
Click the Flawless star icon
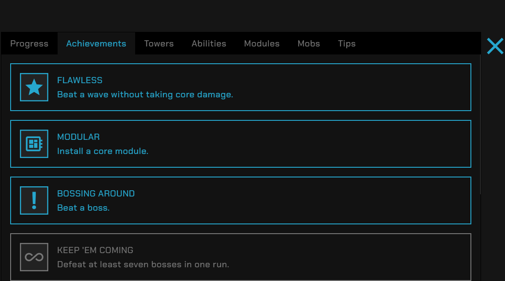(34, 87)
